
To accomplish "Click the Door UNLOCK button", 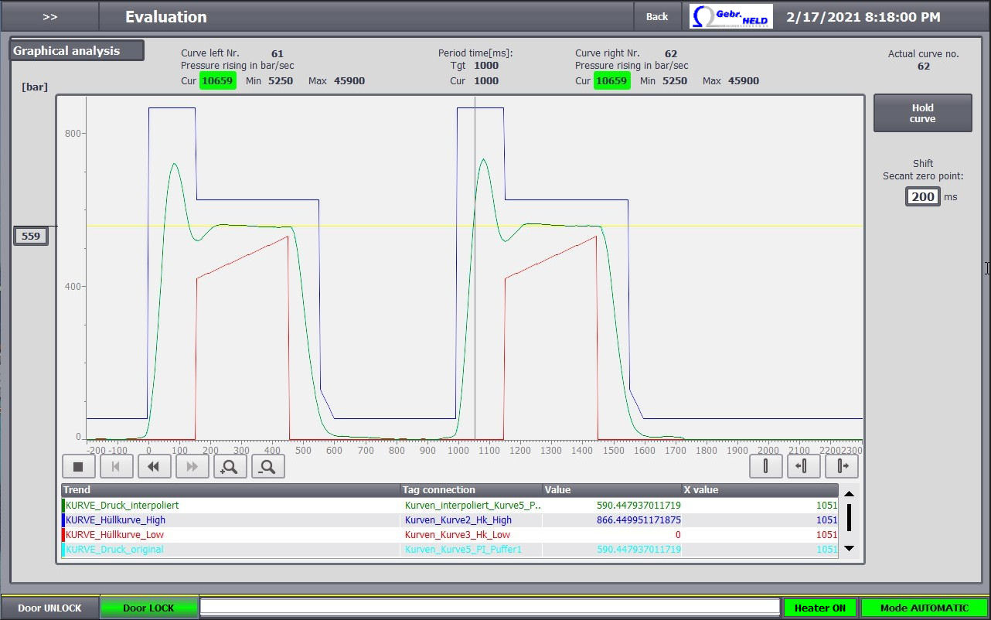I will pos(49,608).
